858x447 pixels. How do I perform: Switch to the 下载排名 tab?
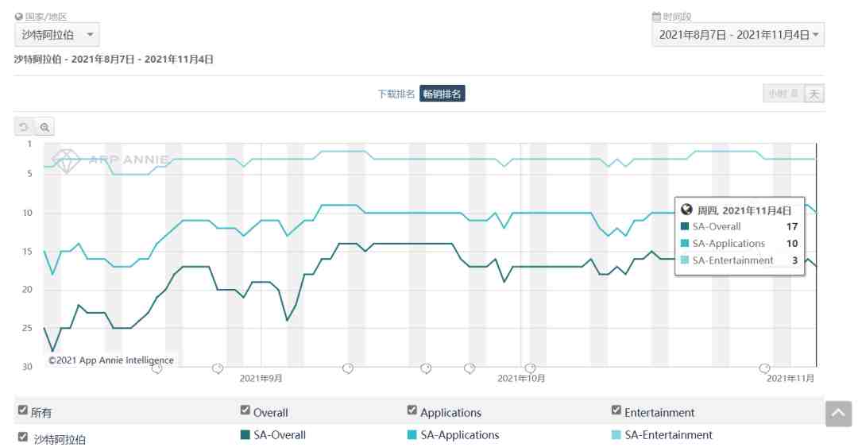[x=396, y=94]
